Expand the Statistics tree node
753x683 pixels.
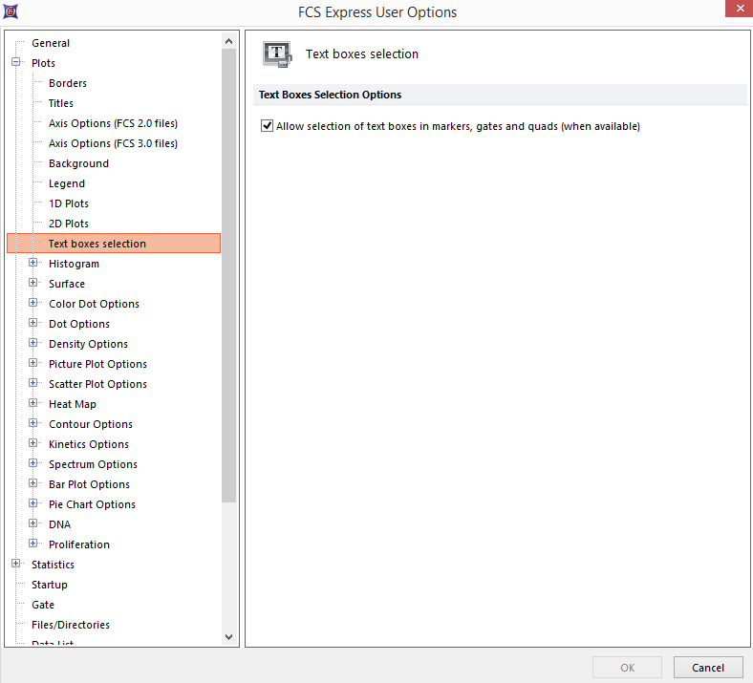click(x=16, y=565)
